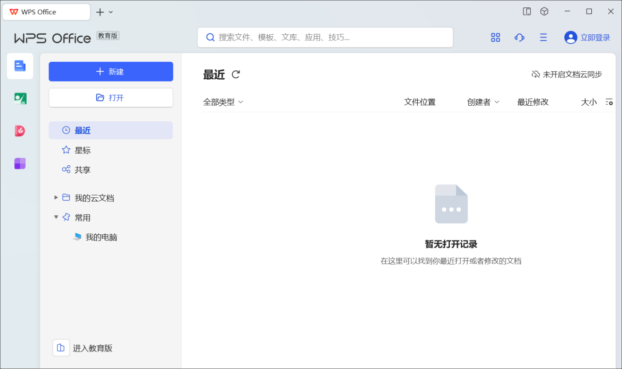Image resolution: width=622 pixels, height=369 pixels.
Task: Open the apps grid icon near the search bar
Action: click(495, 37)
